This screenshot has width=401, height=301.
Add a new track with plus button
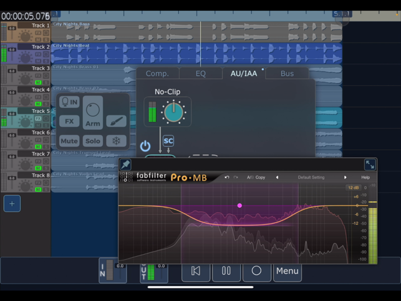12,204
